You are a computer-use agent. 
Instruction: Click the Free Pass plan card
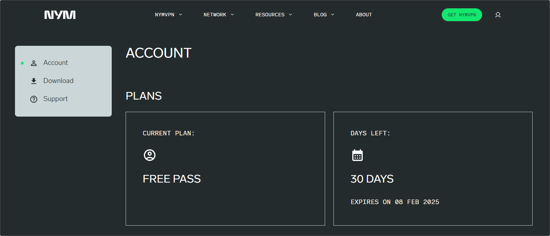pyautogui.click(x=225, y=169)
